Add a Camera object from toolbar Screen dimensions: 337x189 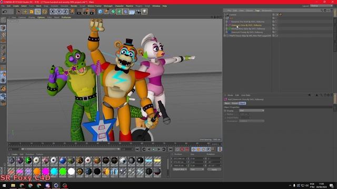pos(138,12)
